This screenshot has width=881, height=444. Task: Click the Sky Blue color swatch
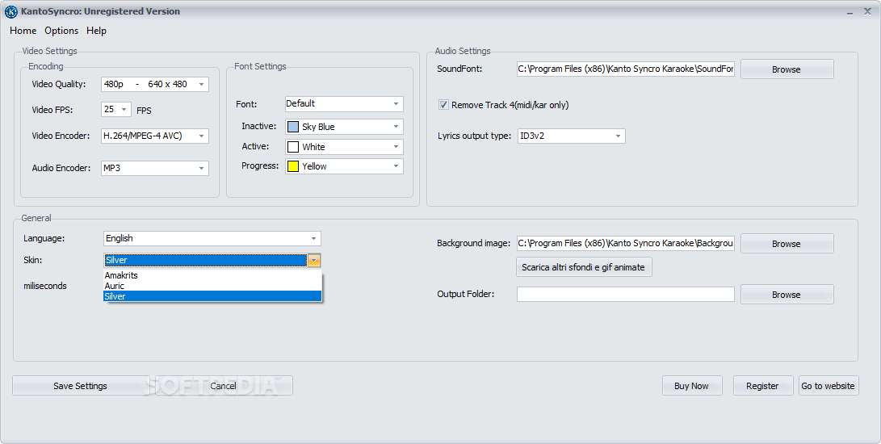[293, 127]
